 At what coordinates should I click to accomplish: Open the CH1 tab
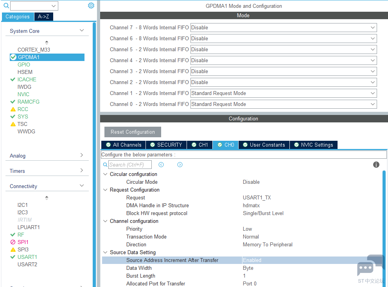(200, 145)
